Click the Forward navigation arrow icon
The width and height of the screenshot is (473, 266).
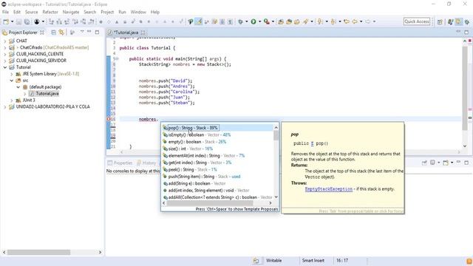coord(368,21)
